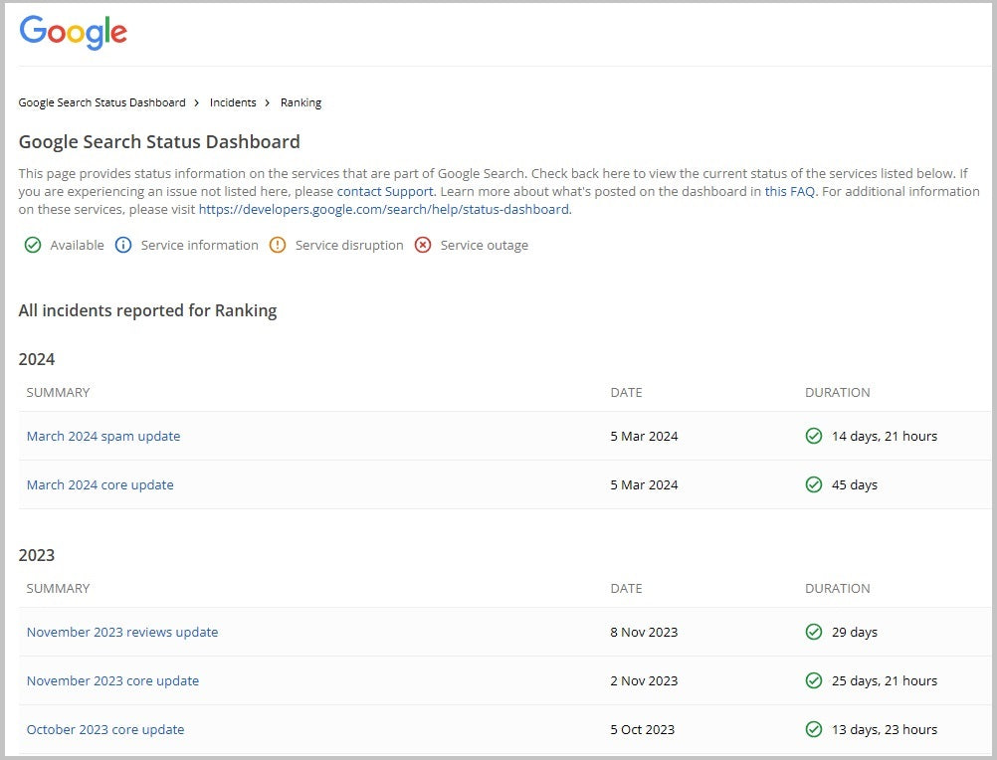
Task: Click DATE column header in 2024 table
Action: (626, 393)
